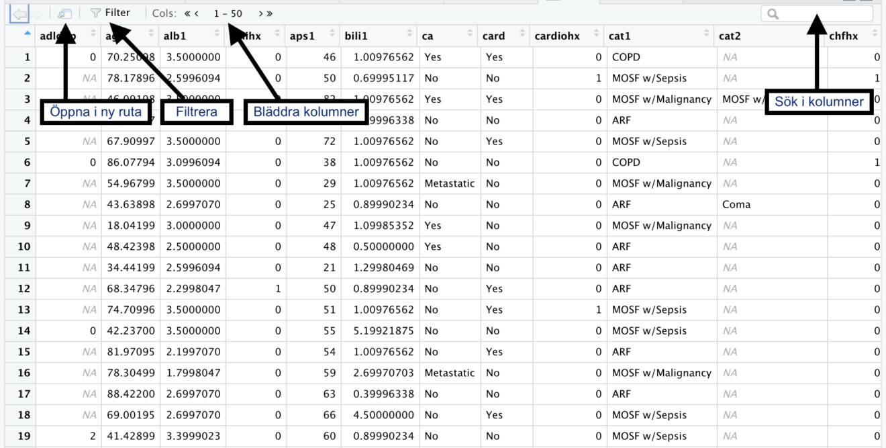Click the row index sort triangle

[x=28, y=33]
